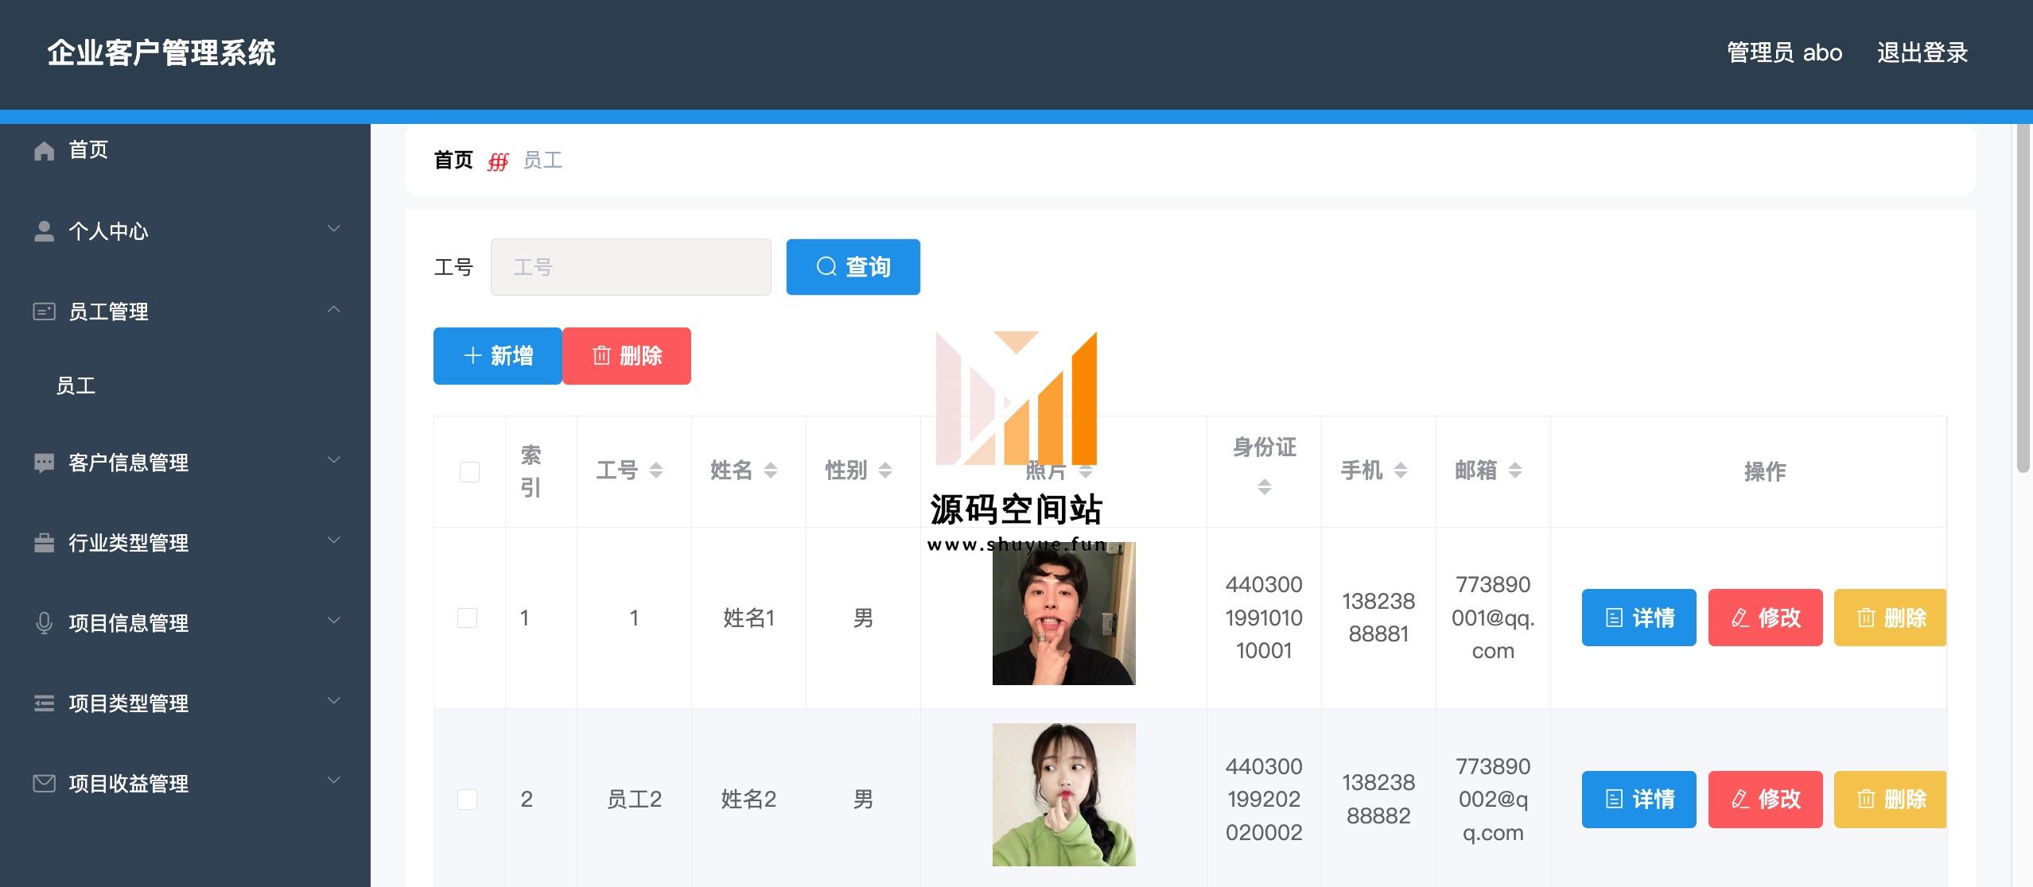Click 退出登录 to log out
The width and height of the screenshot is (2033, 887).
click(x=1922, y=53)
